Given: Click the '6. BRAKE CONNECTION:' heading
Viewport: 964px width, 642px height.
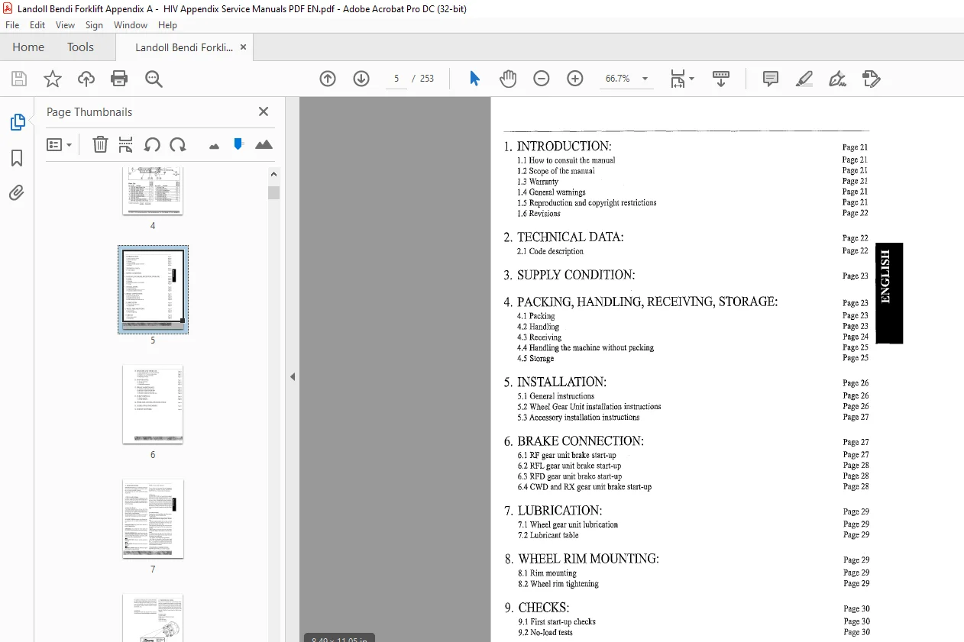Looking at the screenshot, I should click(574, 441).
